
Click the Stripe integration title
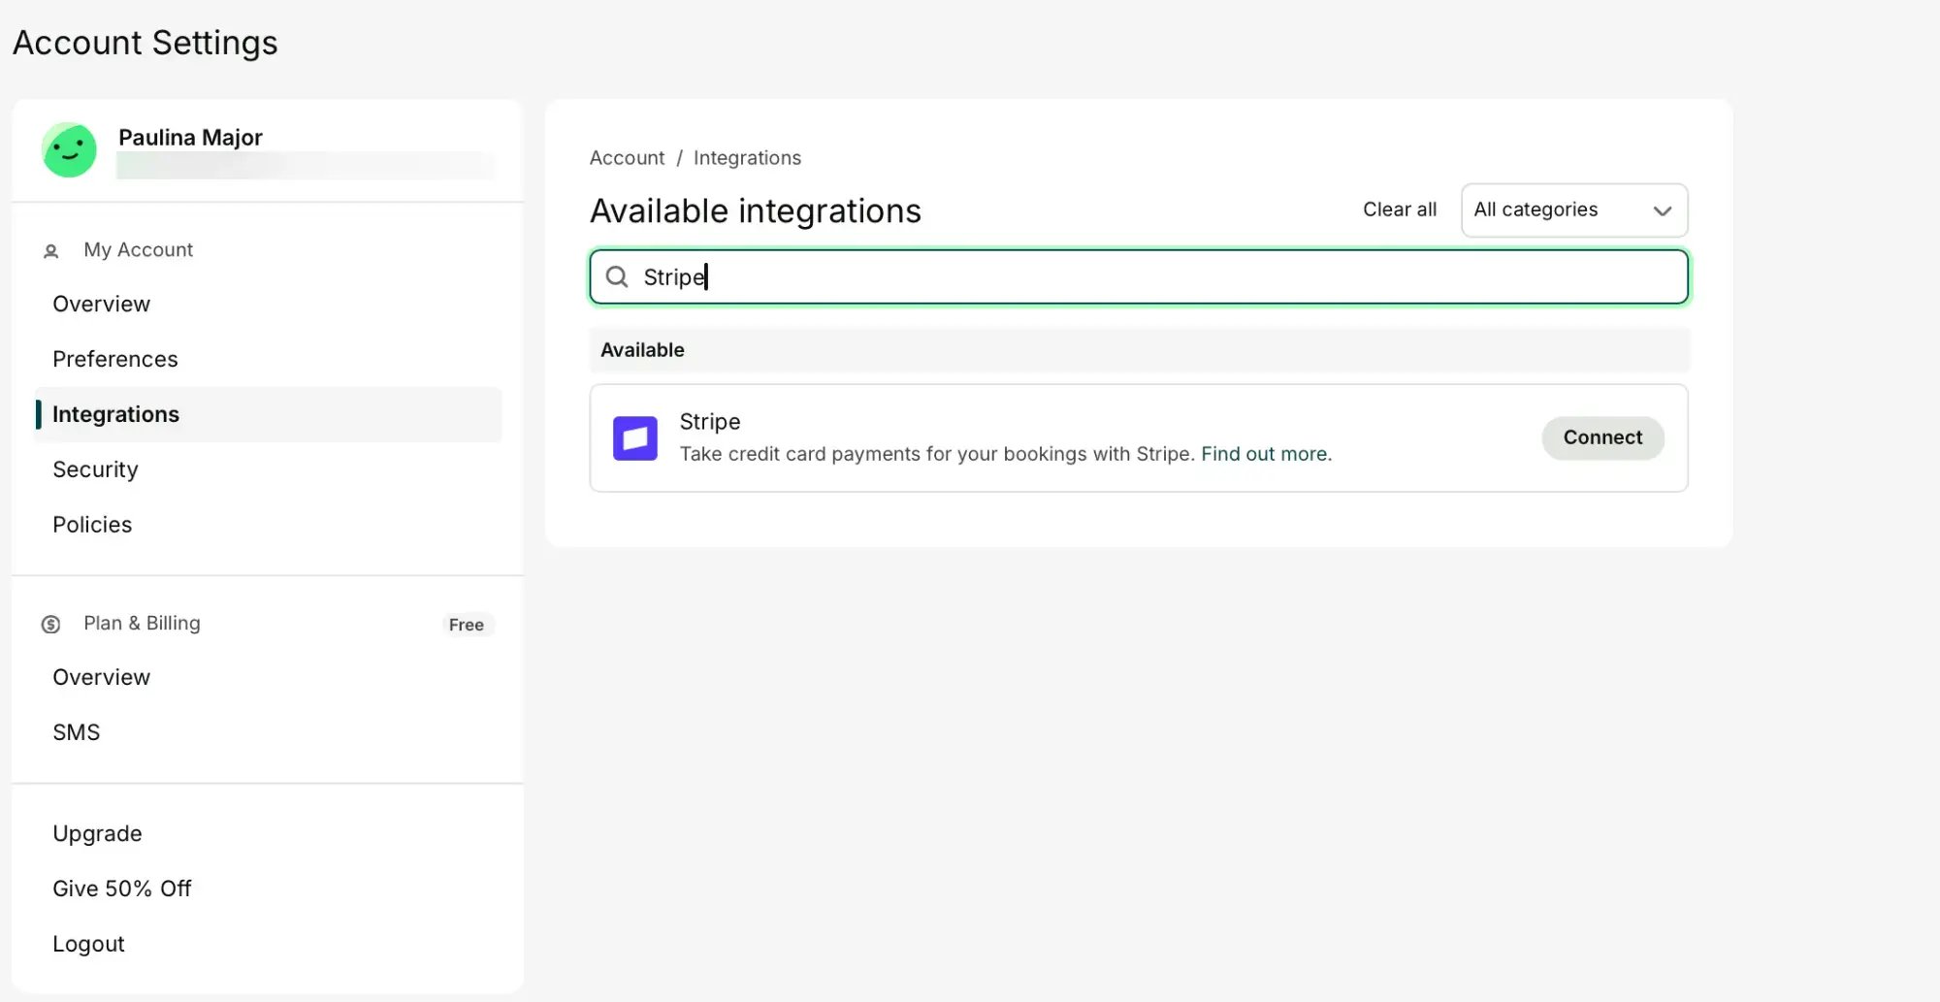[710, 422]
